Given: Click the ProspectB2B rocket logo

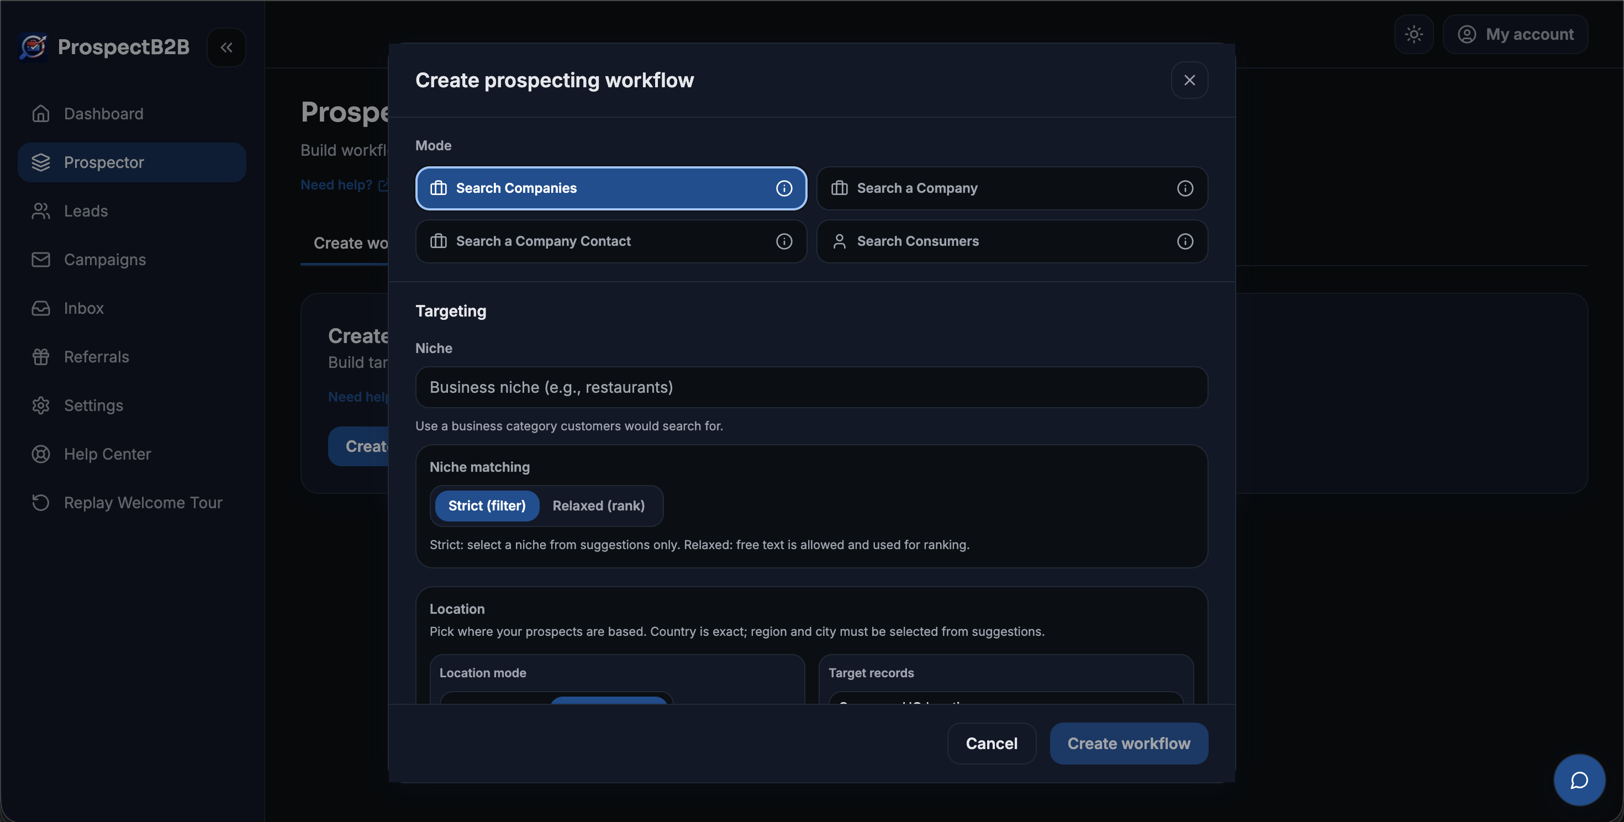Looking at the screenshot, I should tap(33, 46).
